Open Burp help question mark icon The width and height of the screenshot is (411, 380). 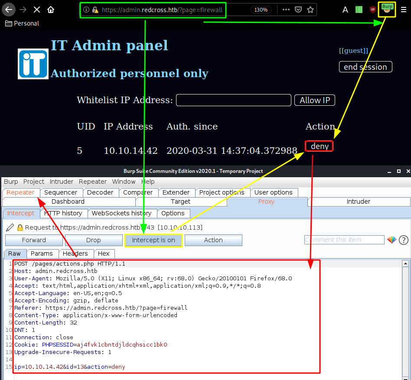pos(404,240)
